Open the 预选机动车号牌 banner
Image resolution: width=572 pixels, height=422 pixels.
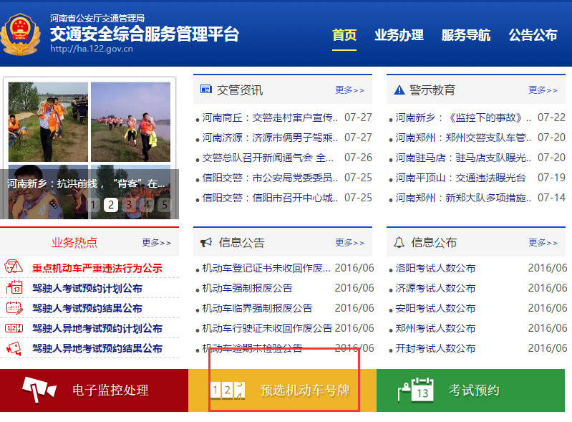point(282,390)
